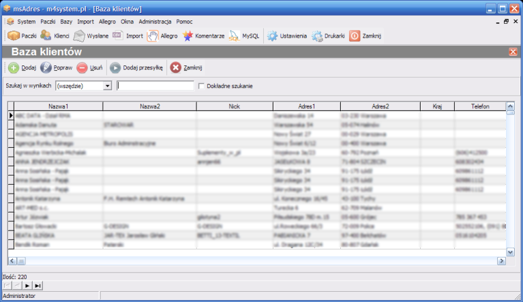Open the Paczki toolbar icon
The width and height of the screenshot is (523, 302).
pos(14,35)
